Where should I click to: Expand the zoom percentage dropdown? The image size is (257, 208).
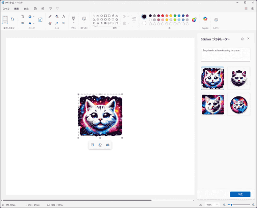click(217, 205)
